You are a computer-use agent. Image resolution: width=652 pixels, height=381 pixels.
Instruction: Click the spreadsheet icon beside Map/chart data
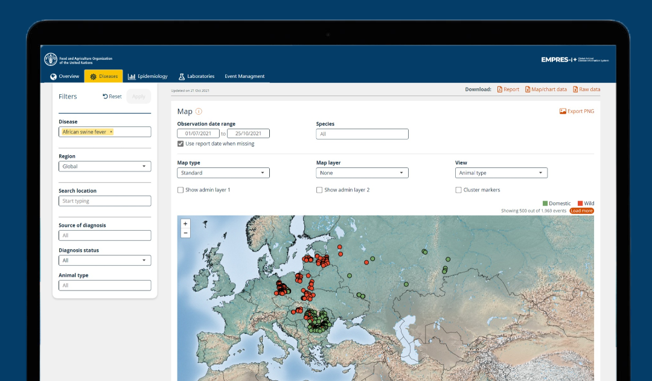pyautogui.click(x=528, y=89)
